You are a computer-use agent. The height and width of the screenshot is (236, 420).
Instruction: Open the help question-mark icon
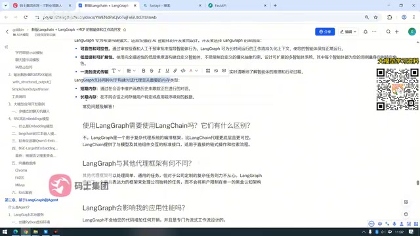tap(406, 214)
